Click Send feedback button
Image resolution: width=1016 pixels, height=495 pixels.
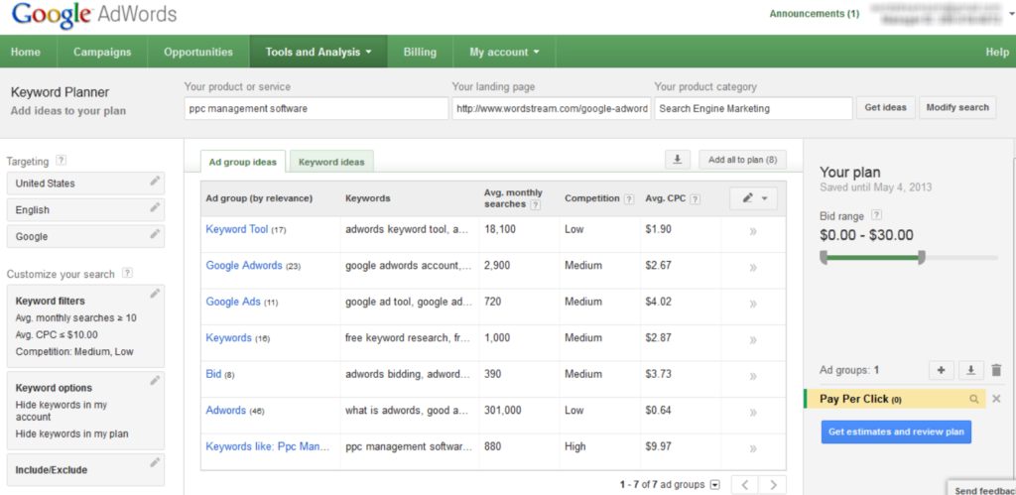tap(981, 490)
